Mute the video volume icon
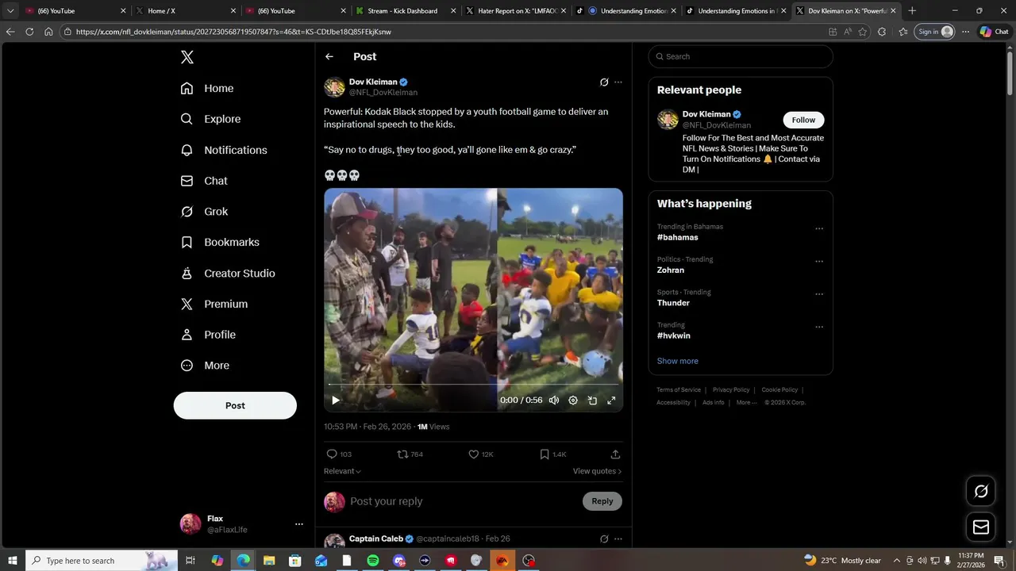This screenshot has width=1016, height=571. [554, 400]
